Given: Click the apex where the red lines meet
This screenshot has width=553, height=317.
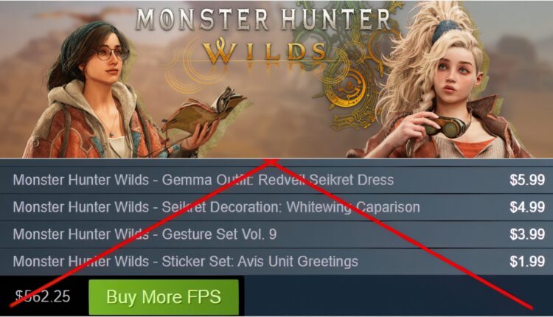Looking at the screenshot, I should tap(271, 161).
